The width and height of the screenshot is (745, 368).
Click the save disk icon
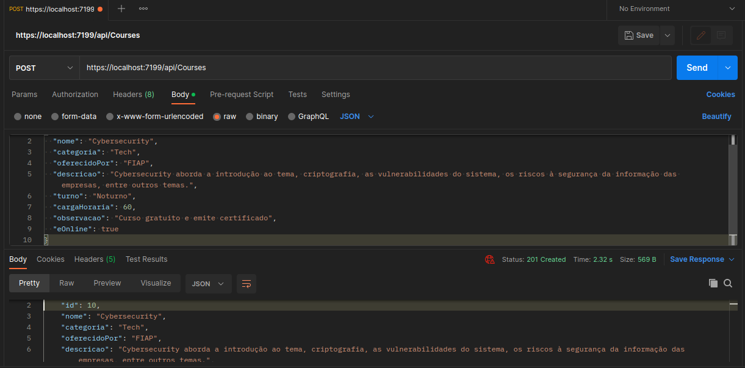click(628, 35)
